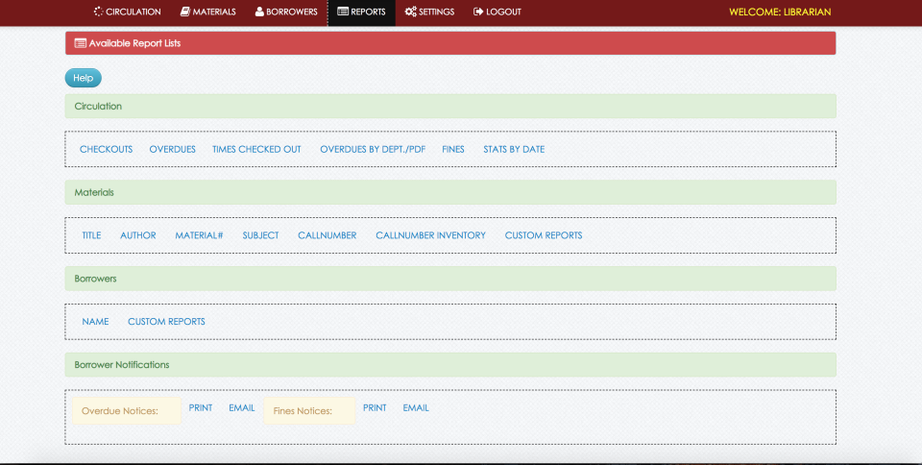
Task: Click the list icon beside Available Report Lists
Action: [x=81, y=43]
